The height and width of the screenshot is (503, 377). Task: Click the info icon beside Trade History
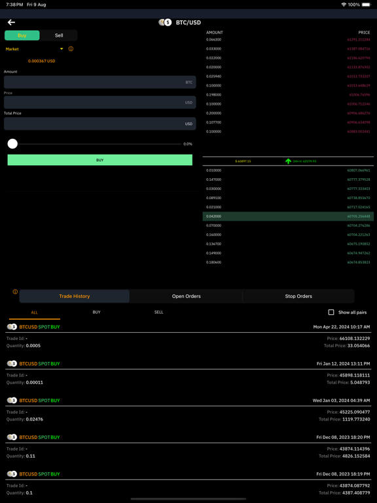tap(15, 292)
